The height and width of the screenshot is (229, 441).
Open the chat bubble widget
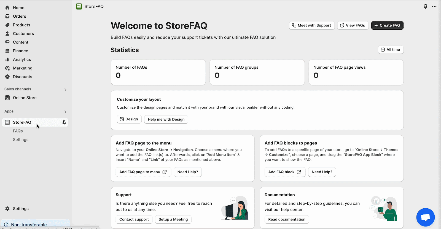426,217
